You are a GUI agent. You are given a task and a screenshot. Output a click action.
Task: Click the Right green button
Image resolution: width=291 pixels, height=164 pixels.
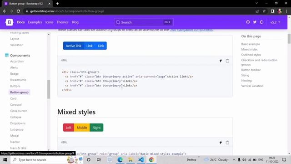[x=96, y=128]
